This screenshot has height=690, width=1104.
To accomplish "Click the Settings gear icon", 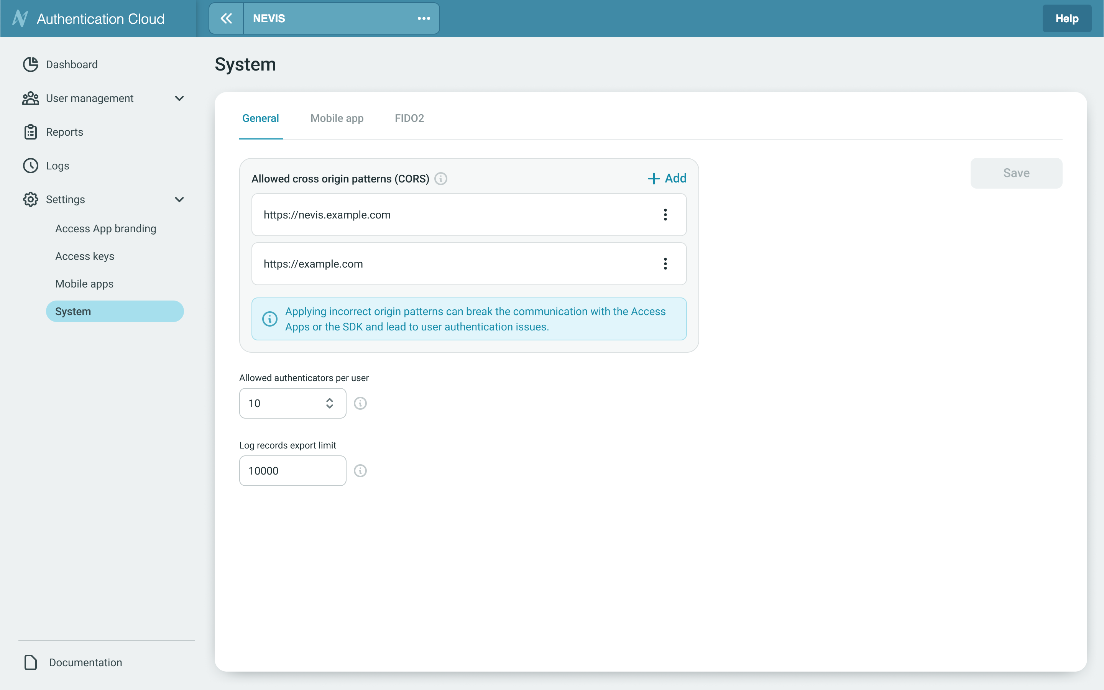I will click(30, 199).
